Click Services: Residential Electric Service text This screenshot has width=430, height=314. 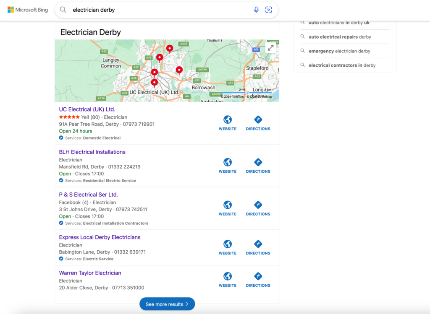(100, 181)
